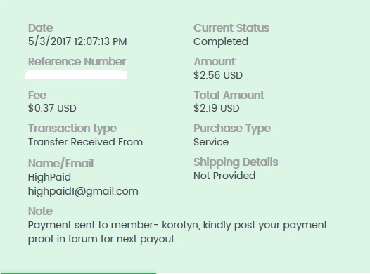Click the Transaction type label
This screenshot has height=274, width=370.
(72, 129)
